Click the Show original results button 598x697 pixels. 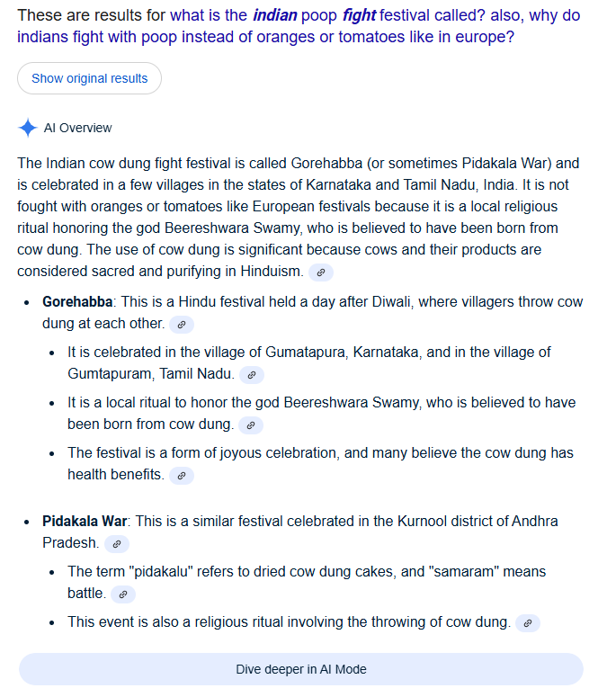(x=89, y=78)
